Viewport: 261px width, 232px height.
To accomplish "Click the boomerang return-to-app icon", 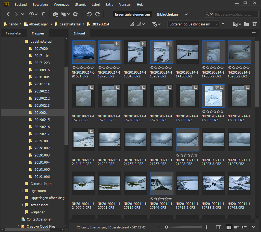I will click(43, 14).
